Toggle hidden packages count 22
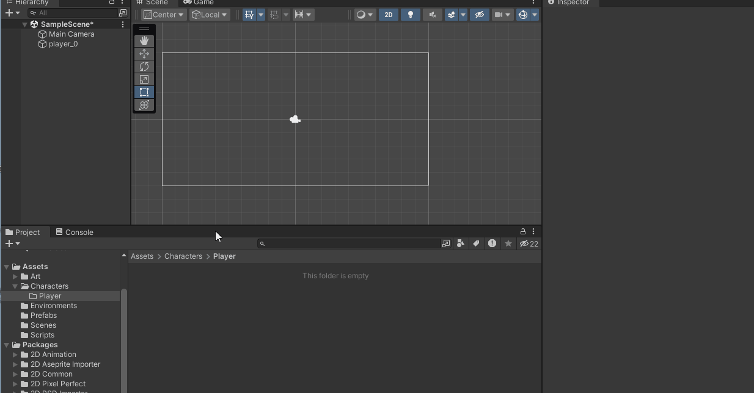754x393 pixels. (529, 243)
